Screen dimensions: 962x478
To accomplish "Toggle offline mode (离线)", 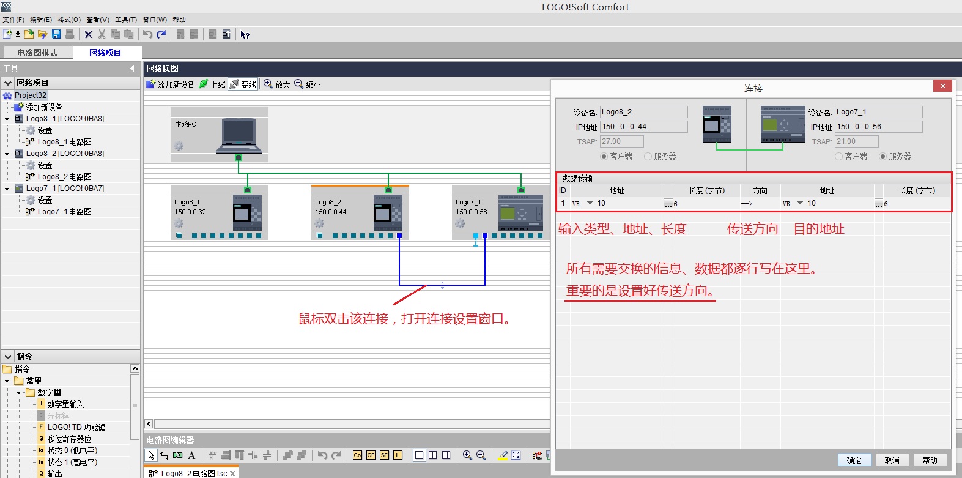I will click(243, 84).
